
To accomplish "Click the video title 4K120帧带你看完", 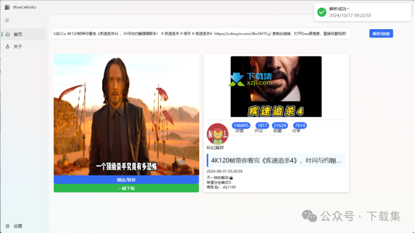I will point(276,161).
